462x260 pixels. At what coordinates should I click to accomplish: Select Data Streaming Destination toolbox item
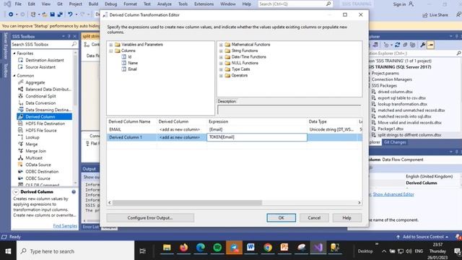pyautogui.click(x=45, y=110)
